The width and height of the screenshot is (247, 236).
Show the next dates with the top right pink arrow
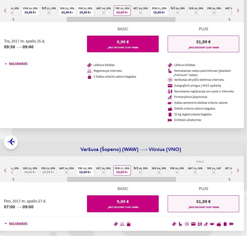coord(238,11)
